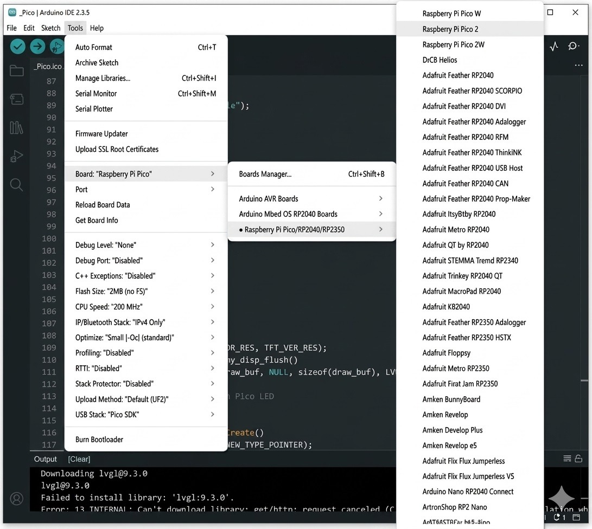Open the Edit menu
592x529 pixels.
coord(29,28)
